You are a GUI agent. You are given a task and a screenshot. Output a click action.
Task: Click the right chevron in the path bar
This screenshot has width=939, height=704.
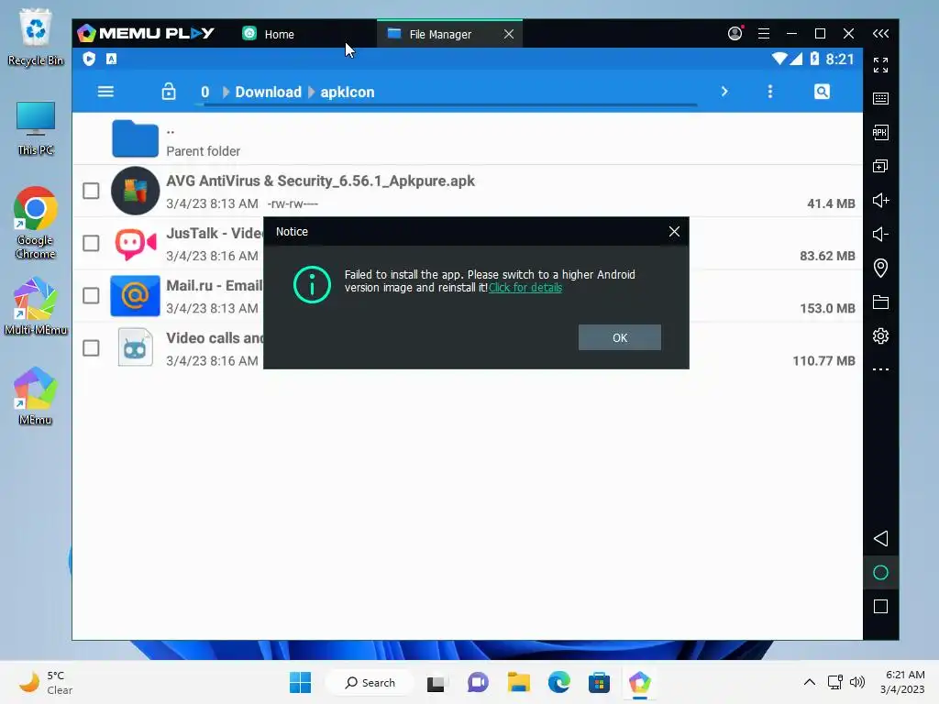pos(724,92)
